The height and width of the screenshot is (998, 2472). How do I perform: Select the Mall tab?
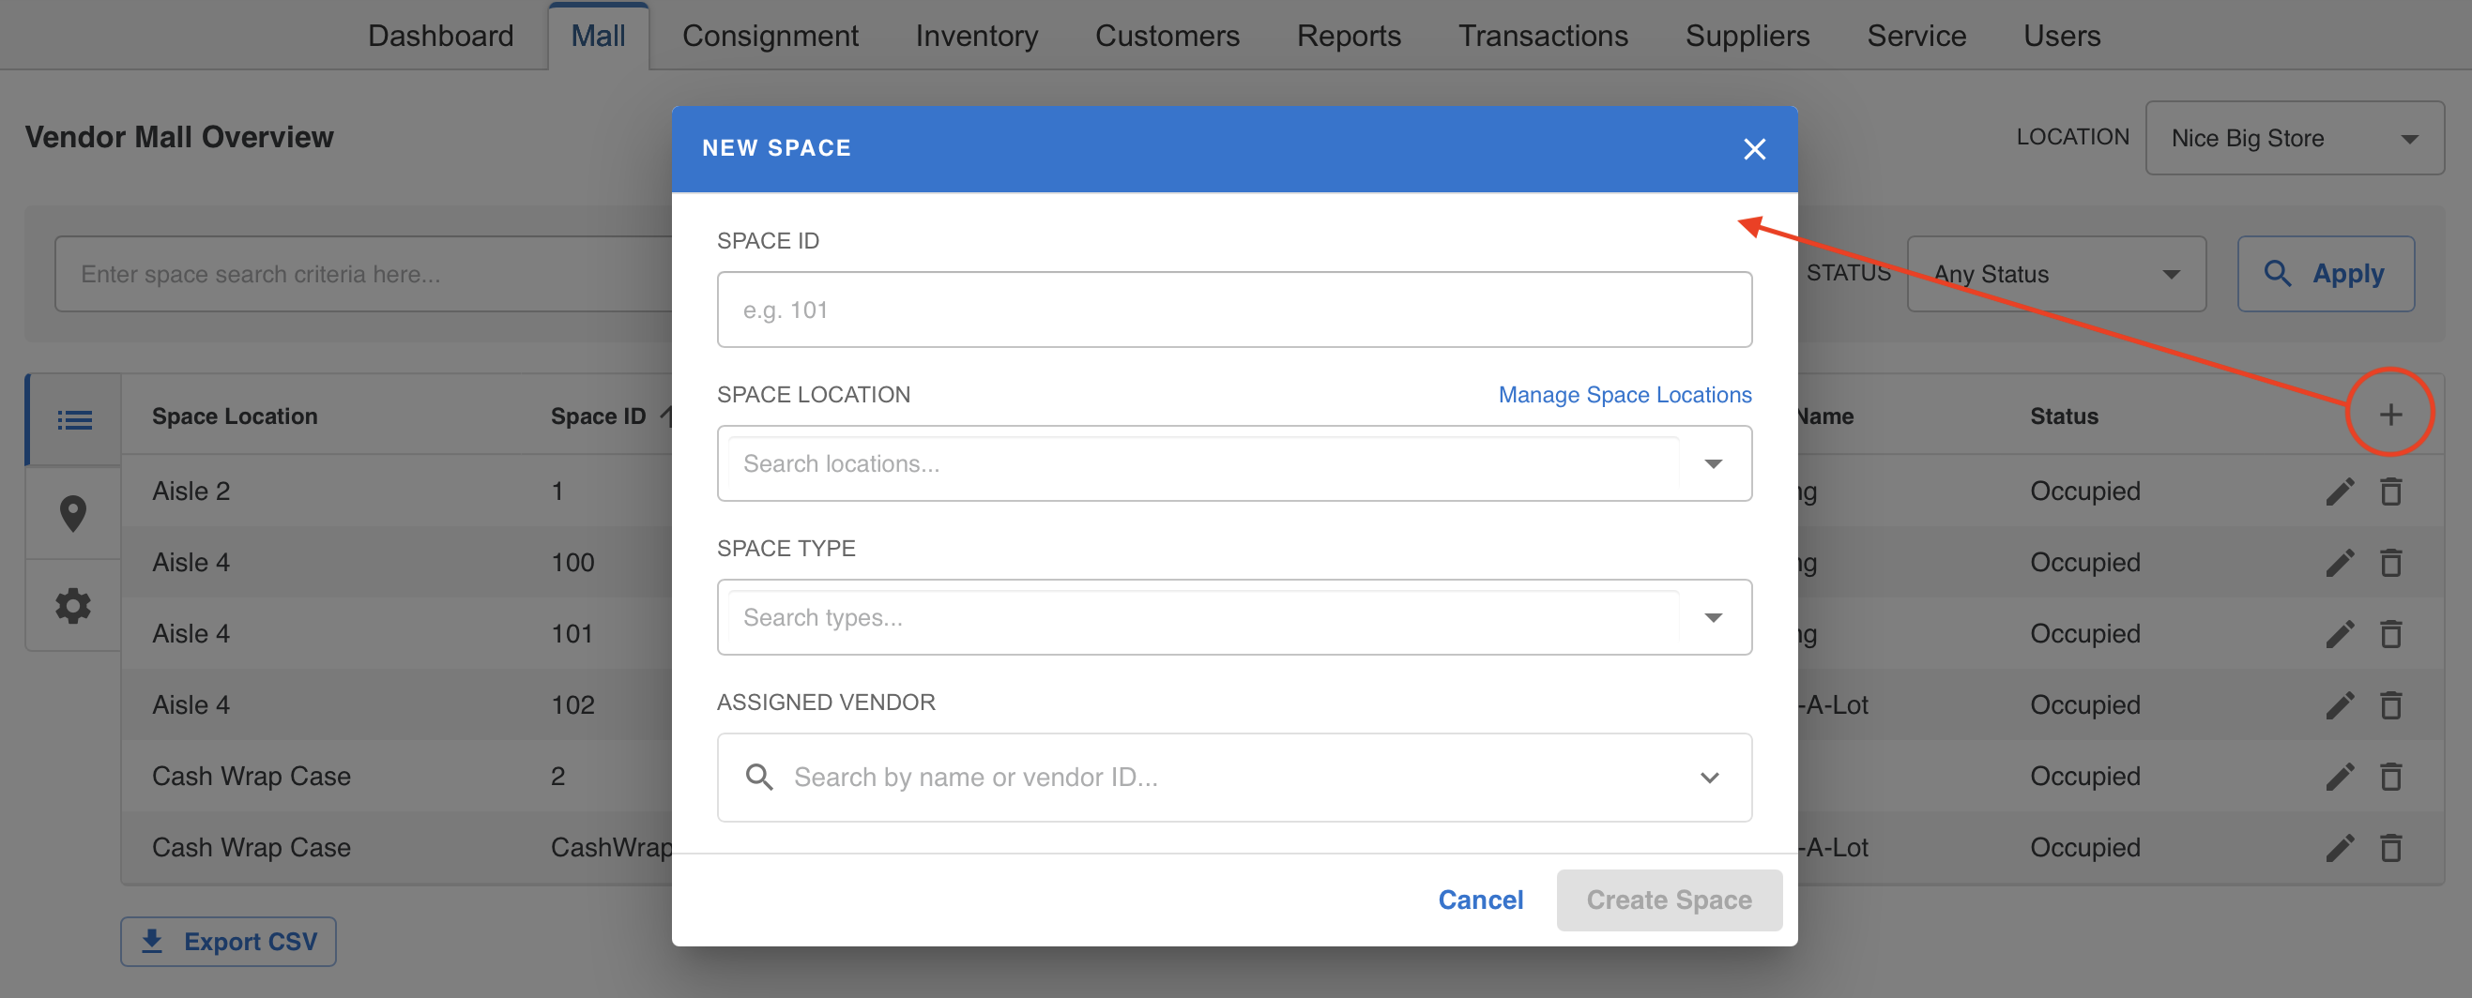(598, 36)
